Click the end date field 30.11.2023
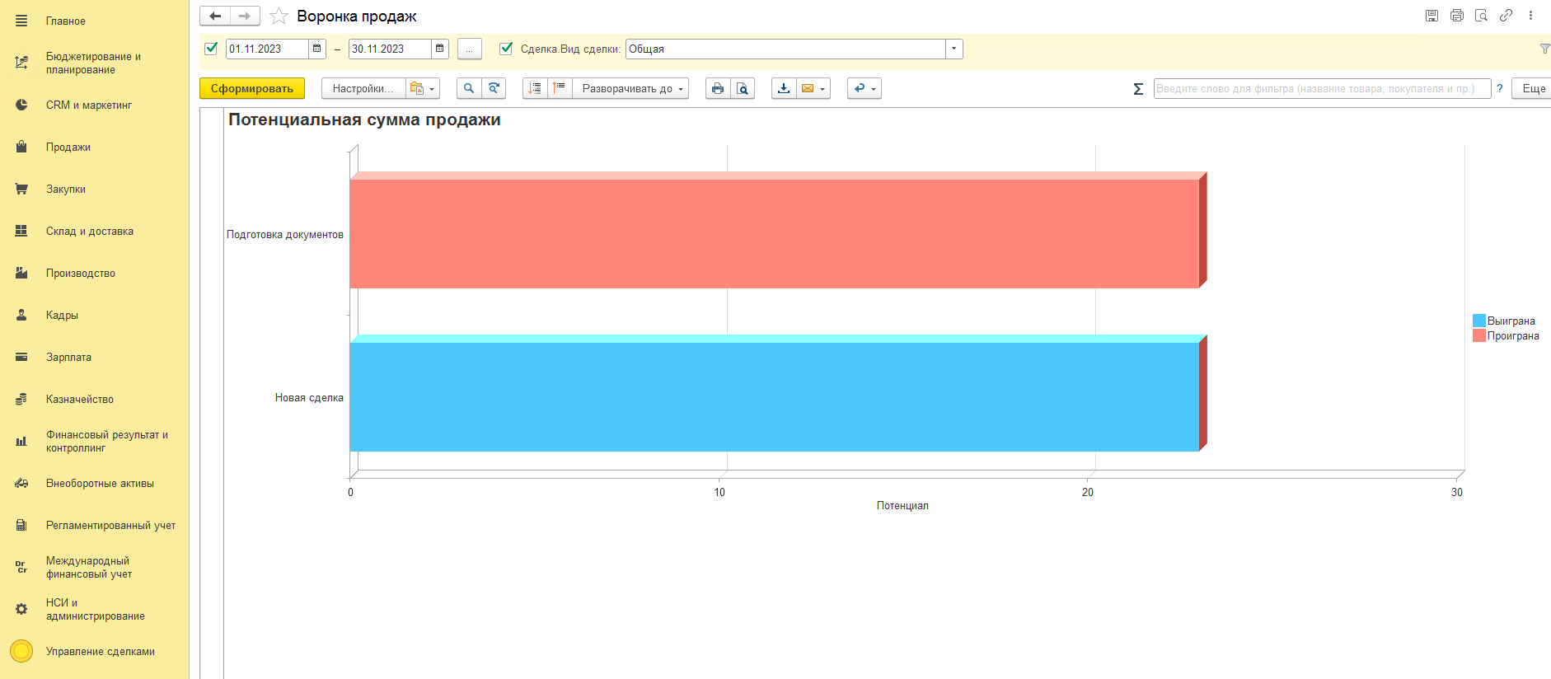The image size is (1551, 679). [x=391, y=49]
